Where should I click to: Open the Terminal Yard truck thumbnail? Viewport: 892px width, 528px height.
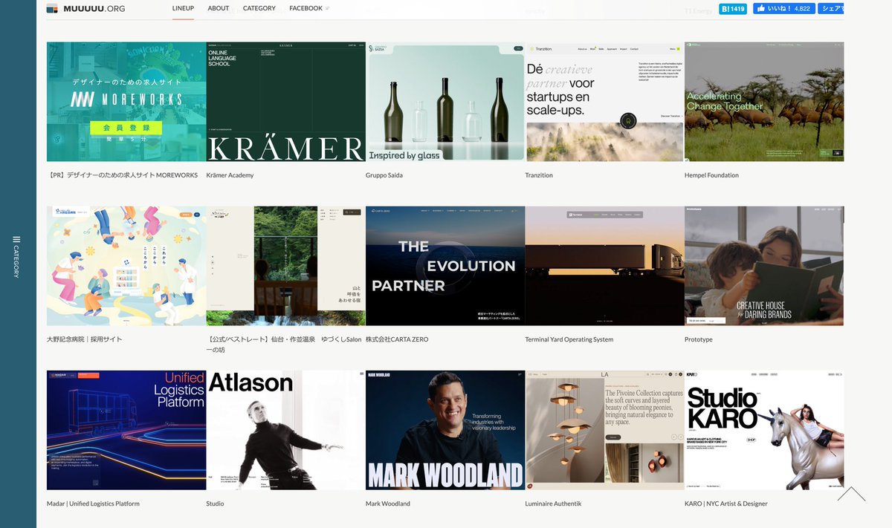point(605,266)
